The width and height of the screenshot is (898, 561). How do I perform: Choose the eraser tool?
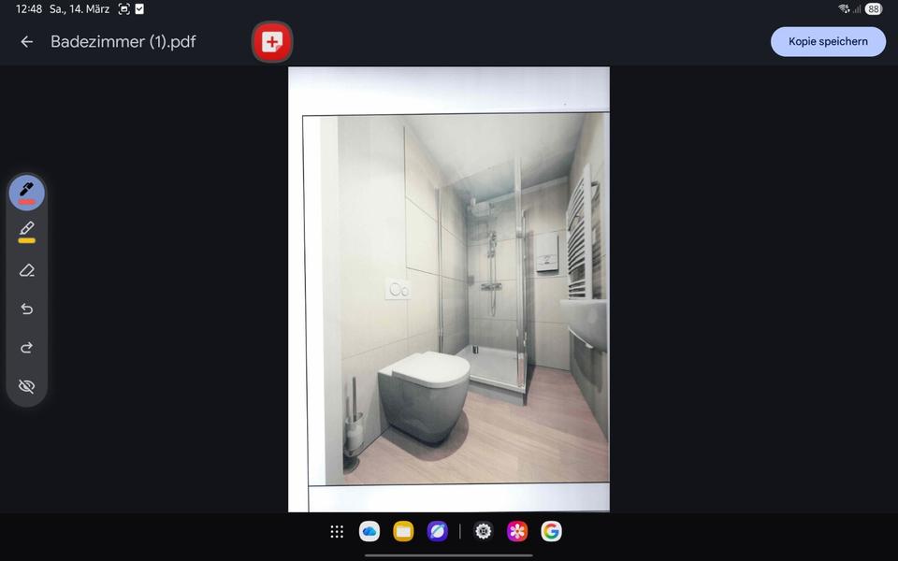point(26,270)
